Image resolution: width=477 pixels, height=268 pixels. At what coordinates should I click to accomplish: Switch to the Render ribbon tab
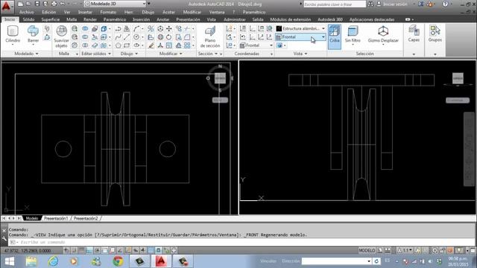coord(90,19)
